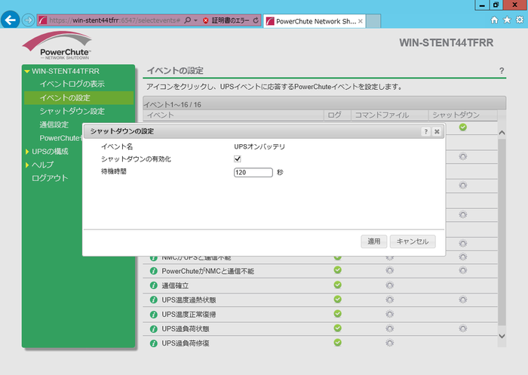Click the 待機時間 seconds input field
This screenshot has height=375, width=528.
point(253,173)
